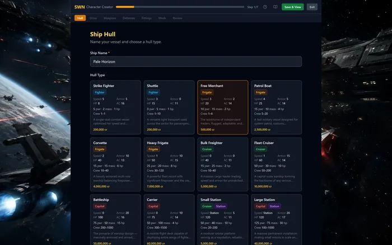392x245 pixels.
Task: Choose the Shuttle hull card
Action: tap(169, 107)
